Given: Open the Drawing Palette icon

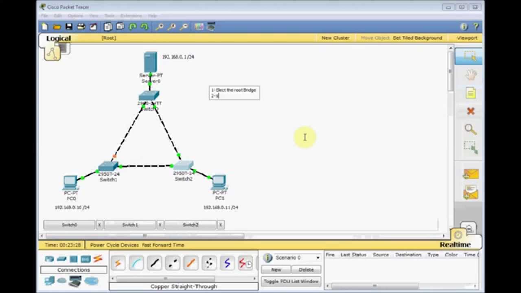Looking at the screenshot, I should click(199, 27).
